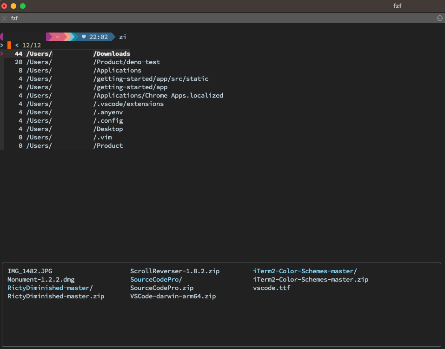The image size is (445, 349).
Task: Click the yellow minimize window button
Action: [13, 6]
